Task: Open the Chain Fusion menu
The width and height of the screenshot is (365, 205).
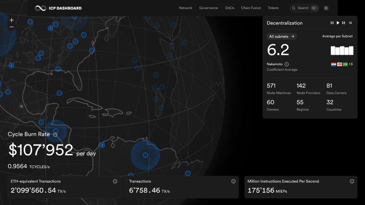Action: [251, 8]
